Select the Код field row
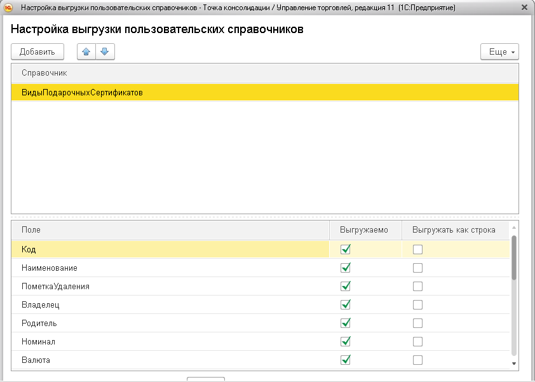 coord(261,249)
